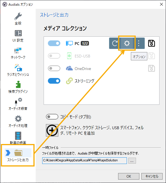Image resolution: width=166 pixels, height=183 pixels.
Task: Click the Audials logo in title bar
Action: point(5,4)
